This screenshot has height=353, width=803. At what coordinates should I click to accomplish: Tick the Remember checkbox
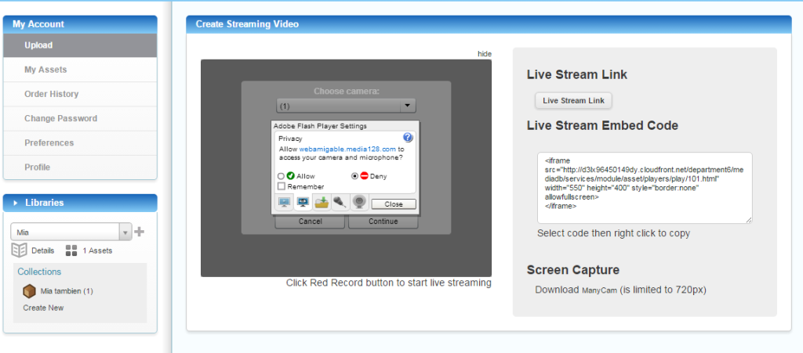(x=282, y=186)
